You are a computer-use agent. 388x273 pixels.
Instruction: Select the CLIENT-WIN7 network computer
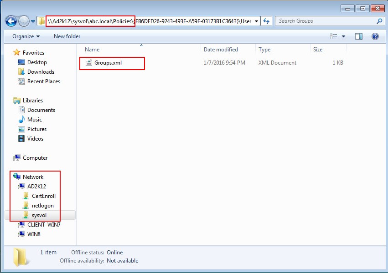[44, 225]
